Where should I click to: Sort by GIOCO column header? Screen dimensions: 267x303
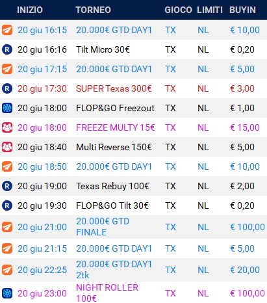[178, 10]
